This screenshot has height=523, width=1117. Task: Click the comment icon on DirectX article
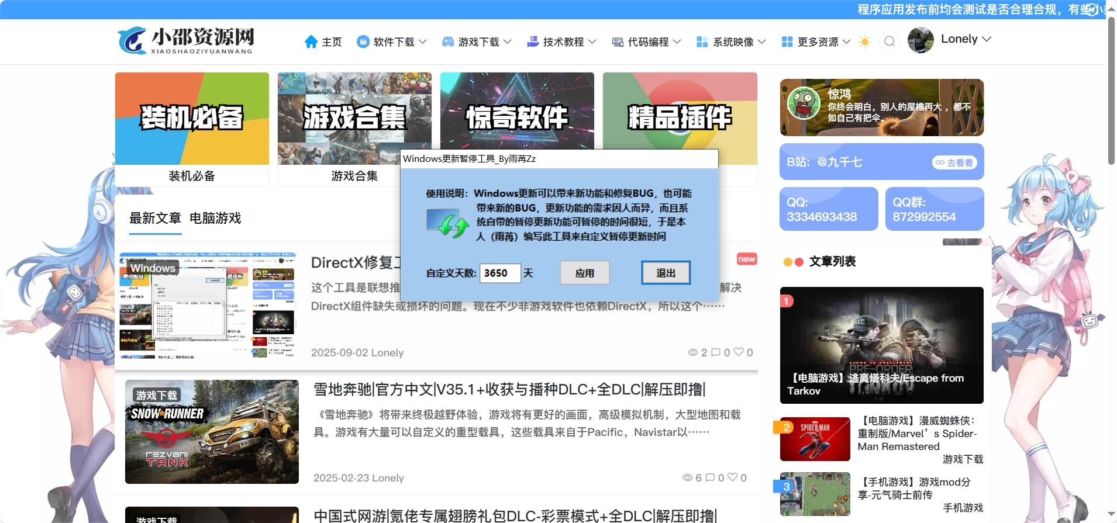pos(716,352)
